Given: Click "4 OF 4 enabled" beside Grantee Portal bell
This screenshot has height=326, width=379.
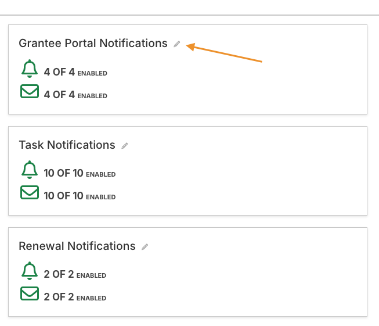Looking at the screenshot, I should [x=75, y=73].
